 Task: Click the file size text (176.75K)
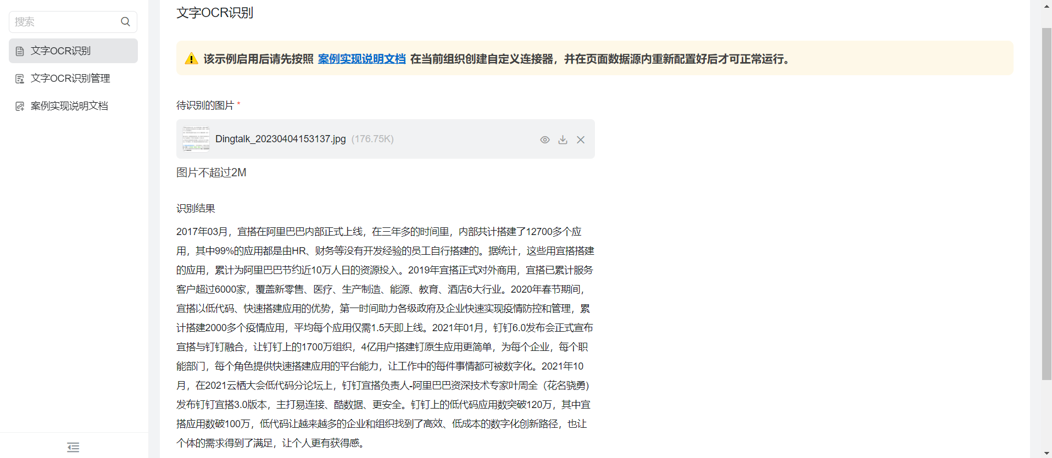point(372,139)
